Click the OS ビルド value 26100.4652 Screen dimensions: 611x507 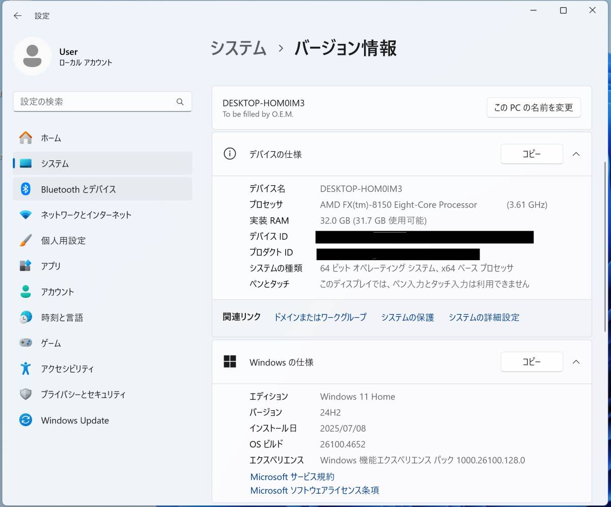coord(343,444)
